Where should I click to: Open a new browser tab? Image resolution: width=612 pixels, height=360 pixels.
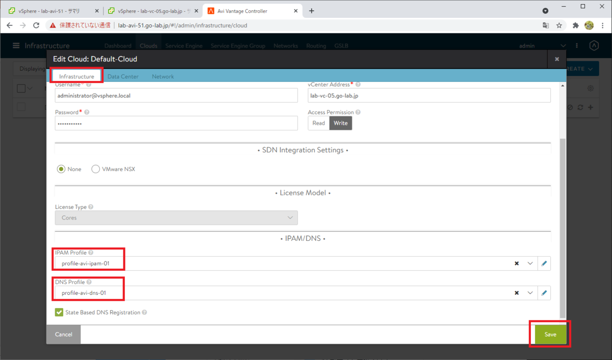tap(312, 11)
